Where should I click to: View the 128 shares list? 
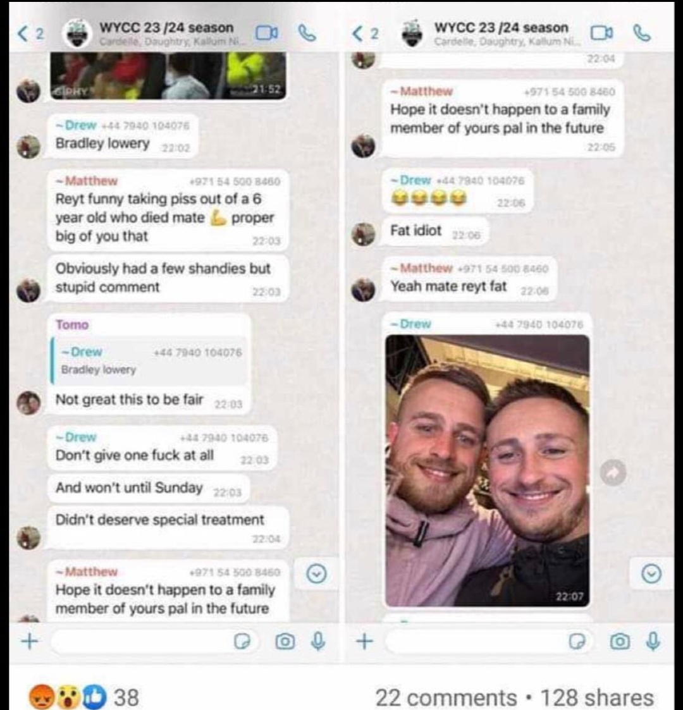[597, 697]
